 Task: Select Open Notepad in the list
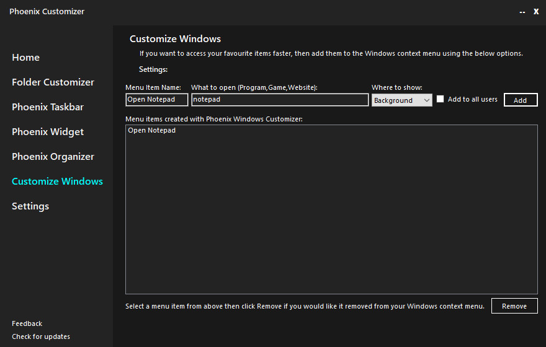pyautogui.click(x=152, y=131)
